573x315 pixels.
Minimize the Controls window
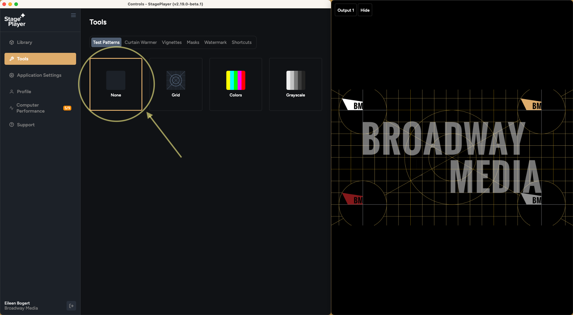(x=10, y=4)
